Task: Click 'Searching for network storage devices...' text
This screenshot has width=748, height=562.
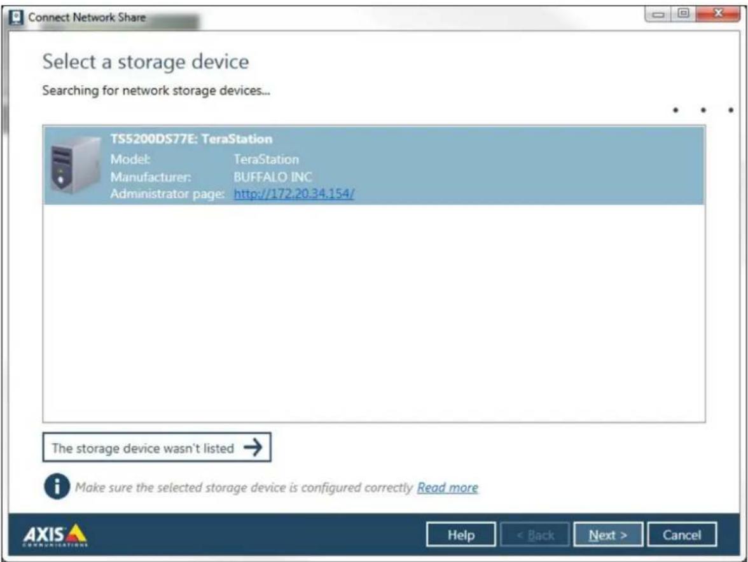Action: coord(156,90)
